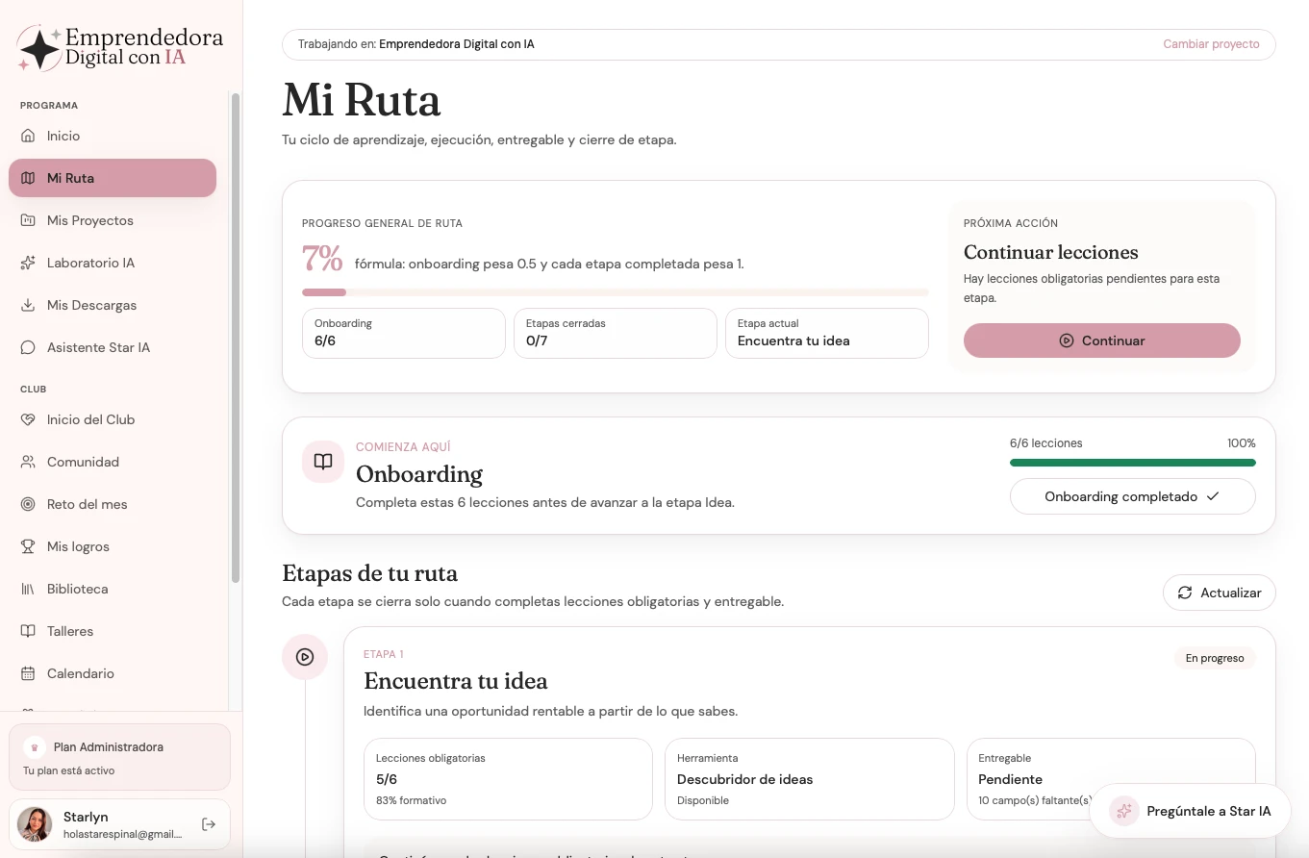Click the Onboarding book icon

click(323, 462)
